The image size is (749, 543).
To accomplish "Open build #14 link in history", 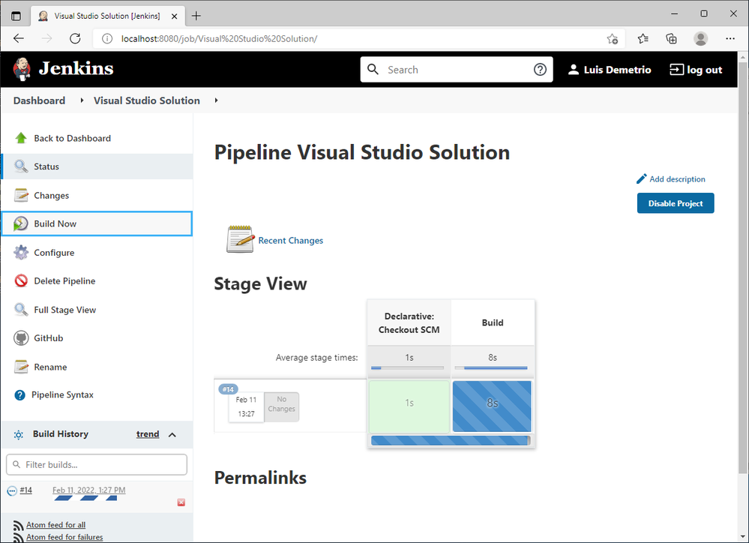I will [25, 490].
